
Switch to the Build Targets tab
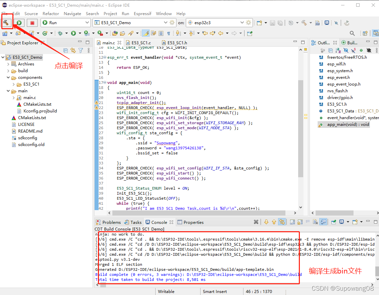click(350, 43)
